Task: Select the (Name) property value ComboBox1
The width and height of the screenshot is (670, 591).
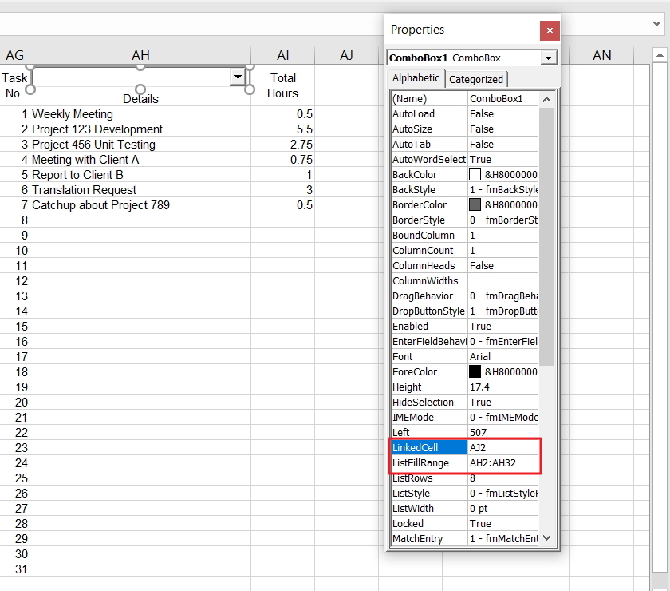Action: coord(503,99)
